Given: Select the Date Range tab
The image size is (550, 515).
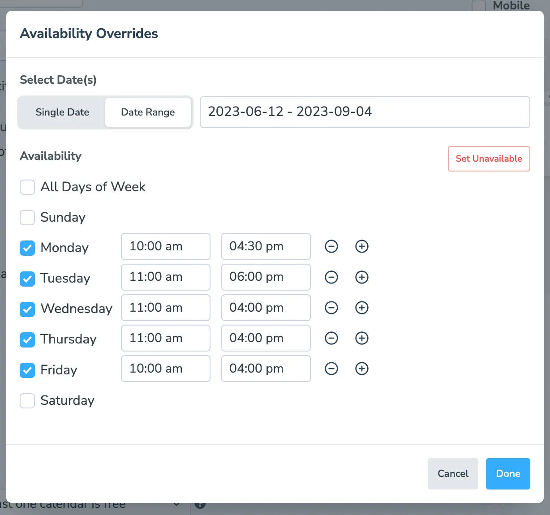Looking at the screenshot, I should [x=148, y=112].
